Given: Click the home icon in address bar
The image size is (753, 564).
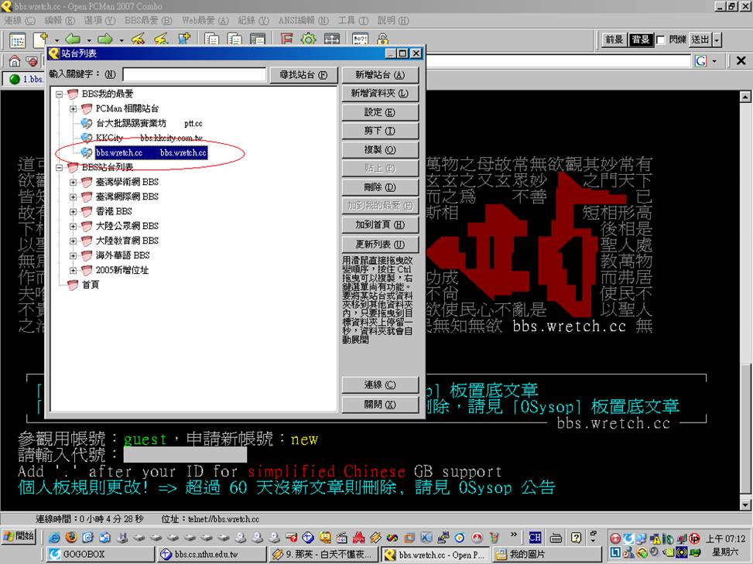Looking at the screenshot, I should [x=14, y=61].
